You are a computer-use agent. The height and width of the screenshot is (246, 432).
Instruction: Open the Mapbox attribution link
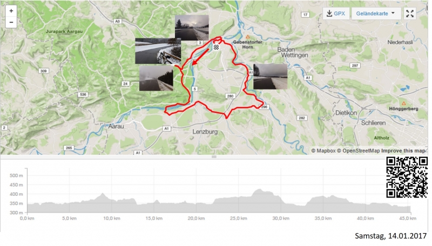click(x=323, y=151)
